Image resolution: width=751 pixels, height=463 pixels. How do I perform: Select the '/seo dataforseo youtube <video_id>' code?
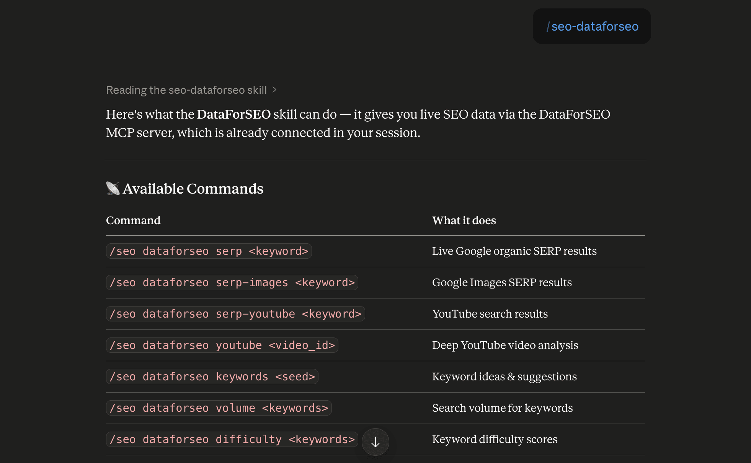point(222,345)
